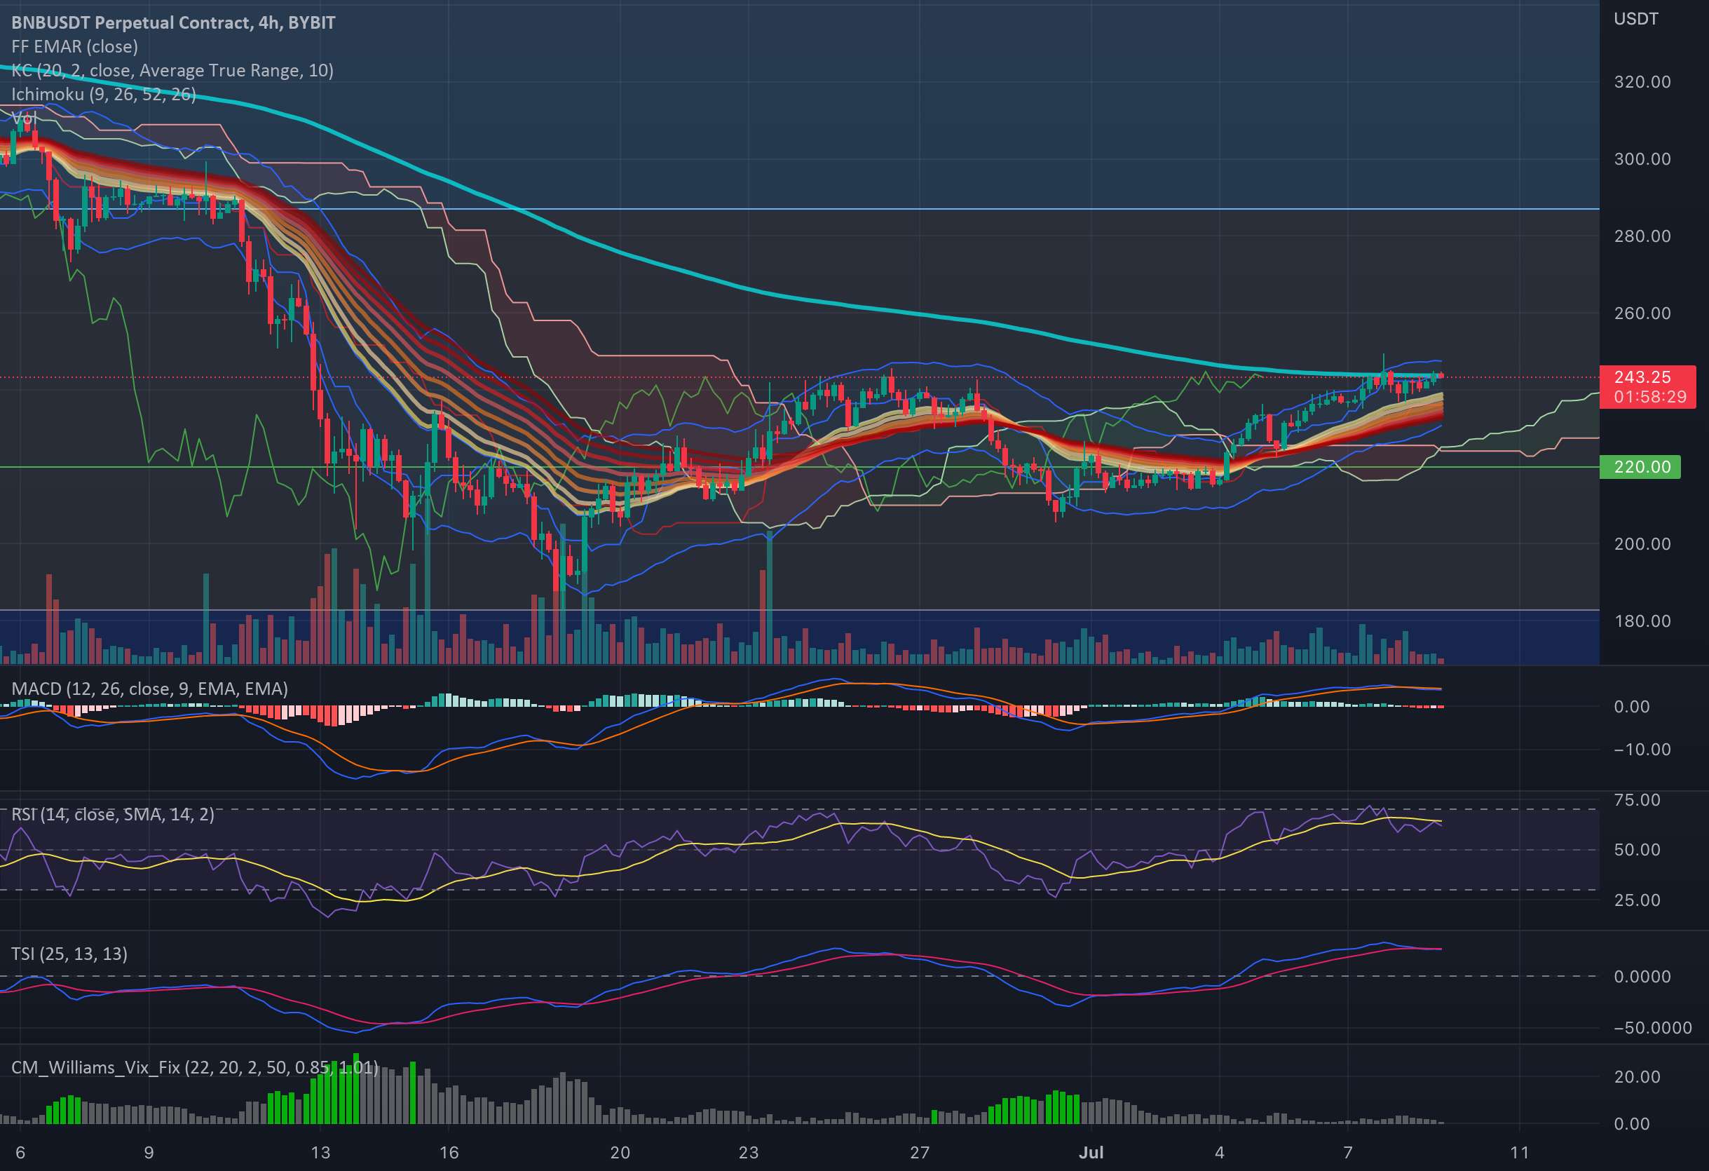
Task: Click the 23 date label on time axis
Action: tap(748, 1153)
